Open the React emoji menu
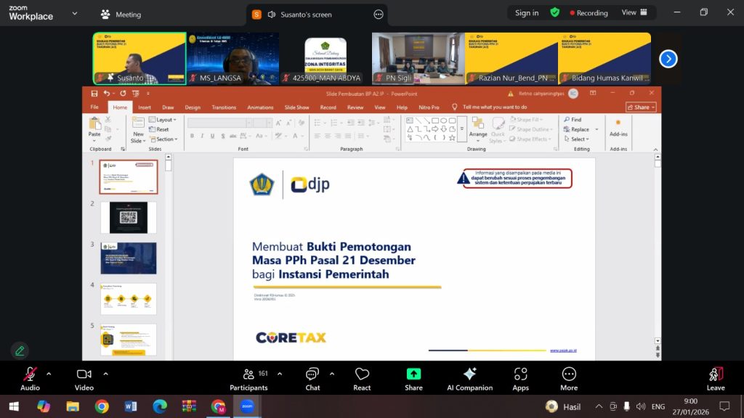744x418 pixels. coord(362,377)
